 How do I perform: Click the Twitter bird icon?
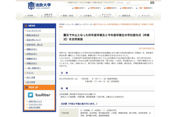(30, 95)
